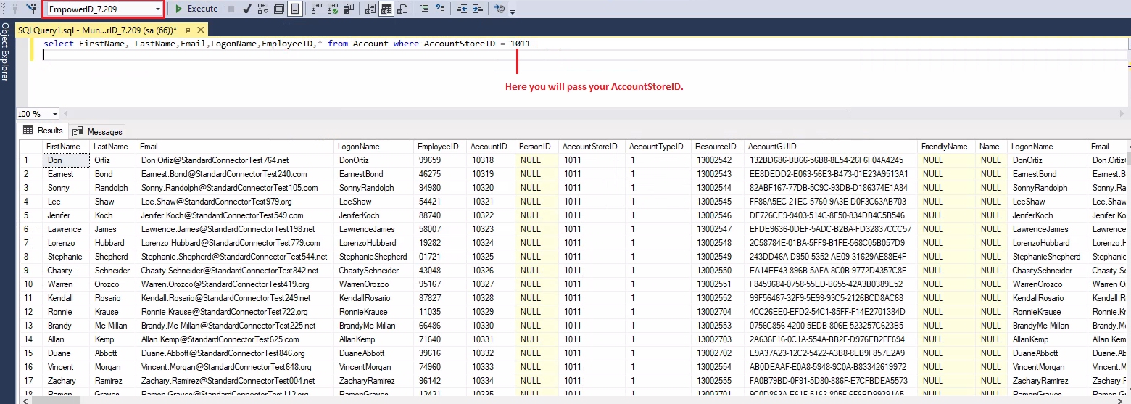Viewport: 1131px width, 404px height.
Task: Close the SQLQuery1.sql tab
Action: pyautogui.click(x=200, y=30)
